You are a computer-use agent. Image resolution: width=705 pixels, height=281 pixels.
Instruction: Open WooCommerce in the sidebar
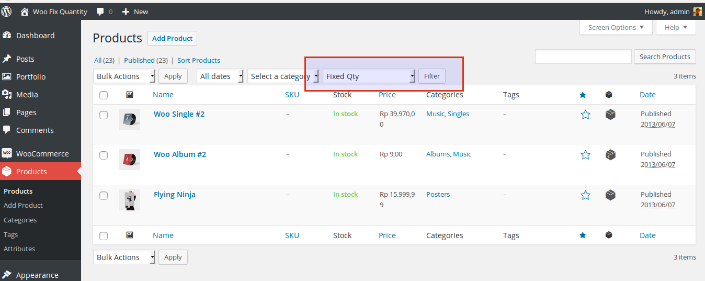click(40, 154)
